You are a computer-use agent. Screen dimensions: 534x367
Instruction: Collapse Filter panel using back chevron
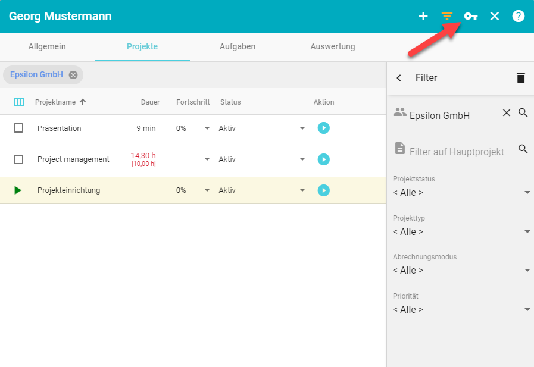pos(399,78)
